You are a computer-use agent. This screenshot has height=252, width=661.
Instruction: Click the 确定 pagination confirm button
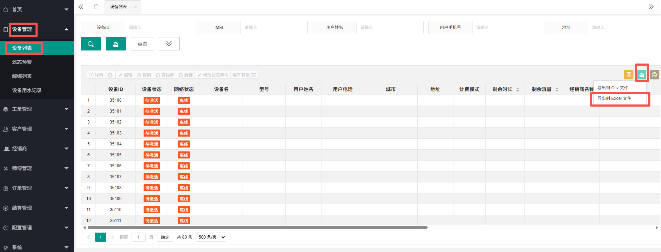(165, 237)
